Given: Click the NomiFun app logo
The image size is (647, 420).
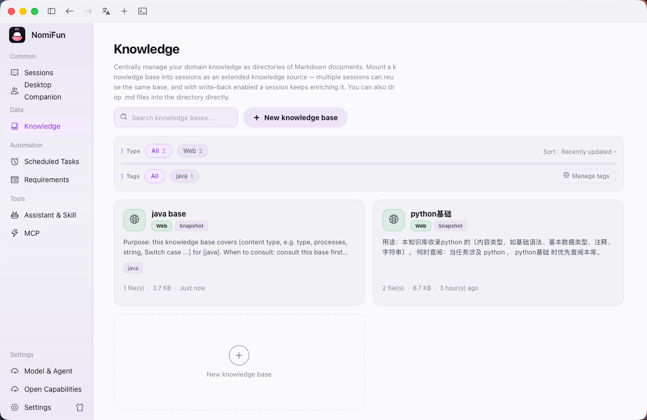Looking at the screenshot, I should click(x=17, y=35).
